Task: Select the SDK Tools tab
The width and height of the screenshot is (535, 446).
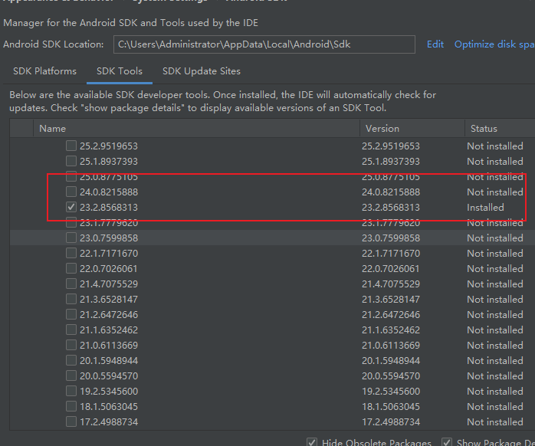Action: [x=119, y=71]
